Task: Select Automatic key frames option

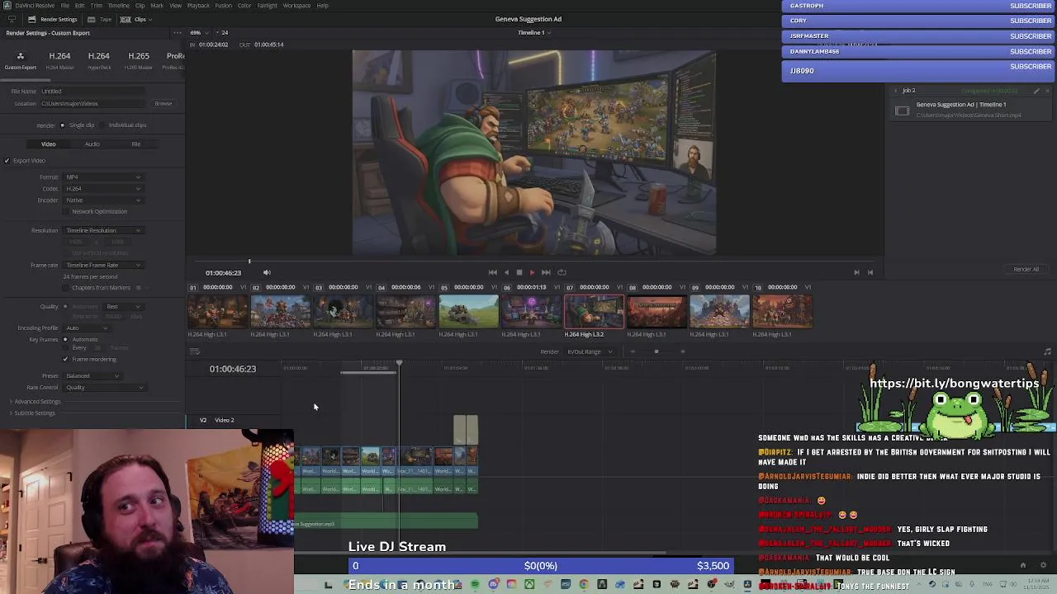Action: click(65, 340)
